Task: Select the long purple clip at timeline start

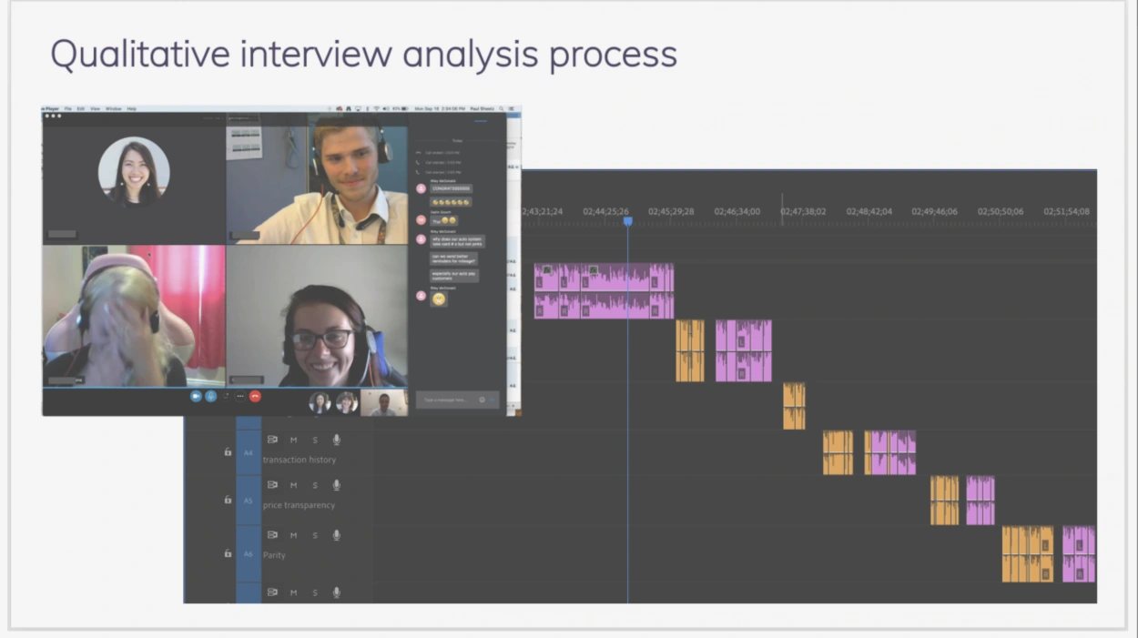Action: tap(604, 291)
